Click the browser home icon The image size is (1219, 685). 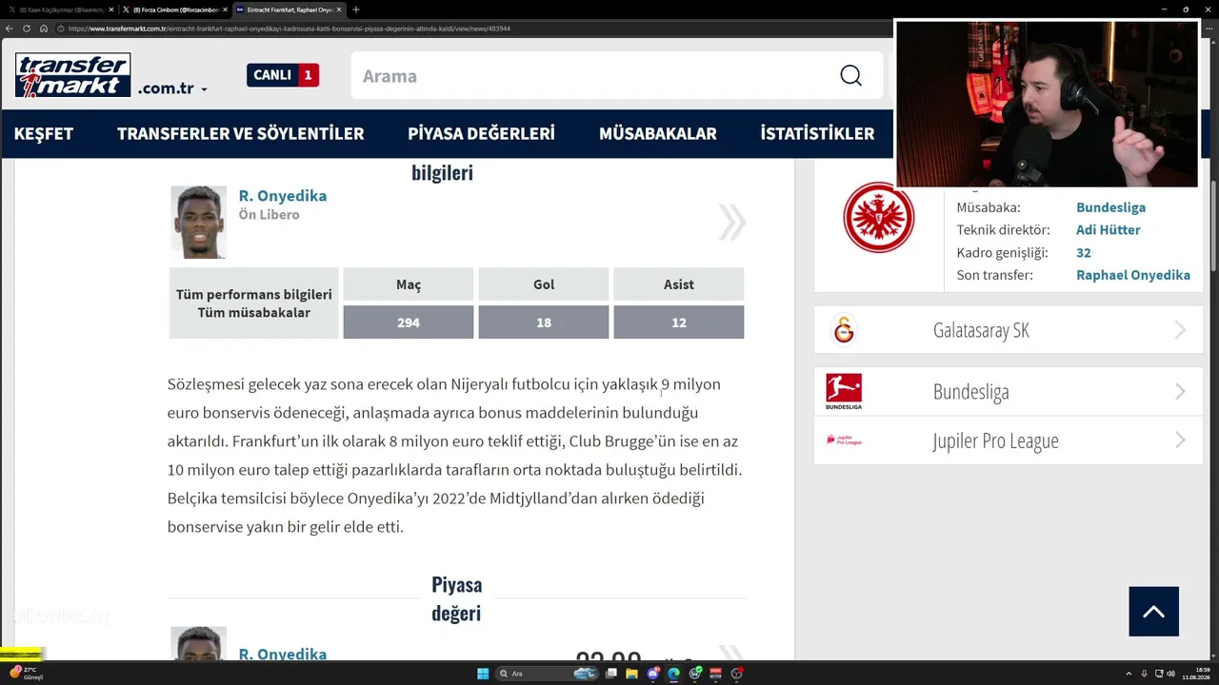(44, 29)
